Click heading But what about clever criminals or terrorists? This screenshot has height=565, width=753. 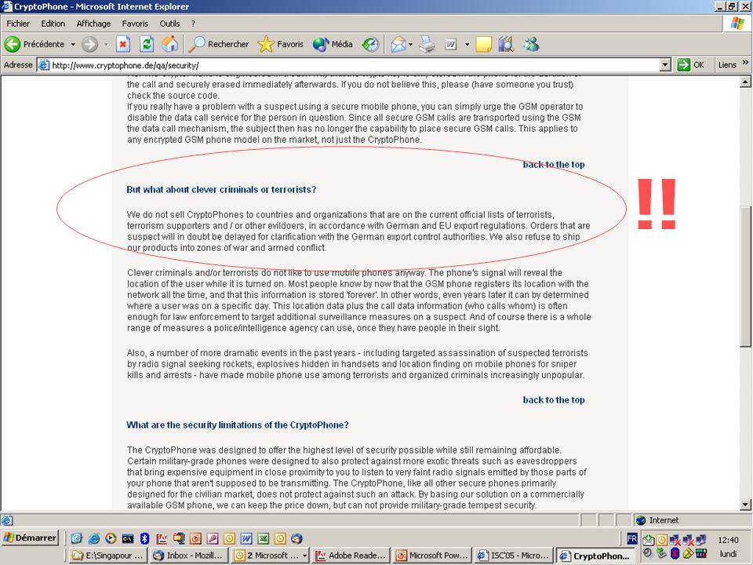click(221, 189)
